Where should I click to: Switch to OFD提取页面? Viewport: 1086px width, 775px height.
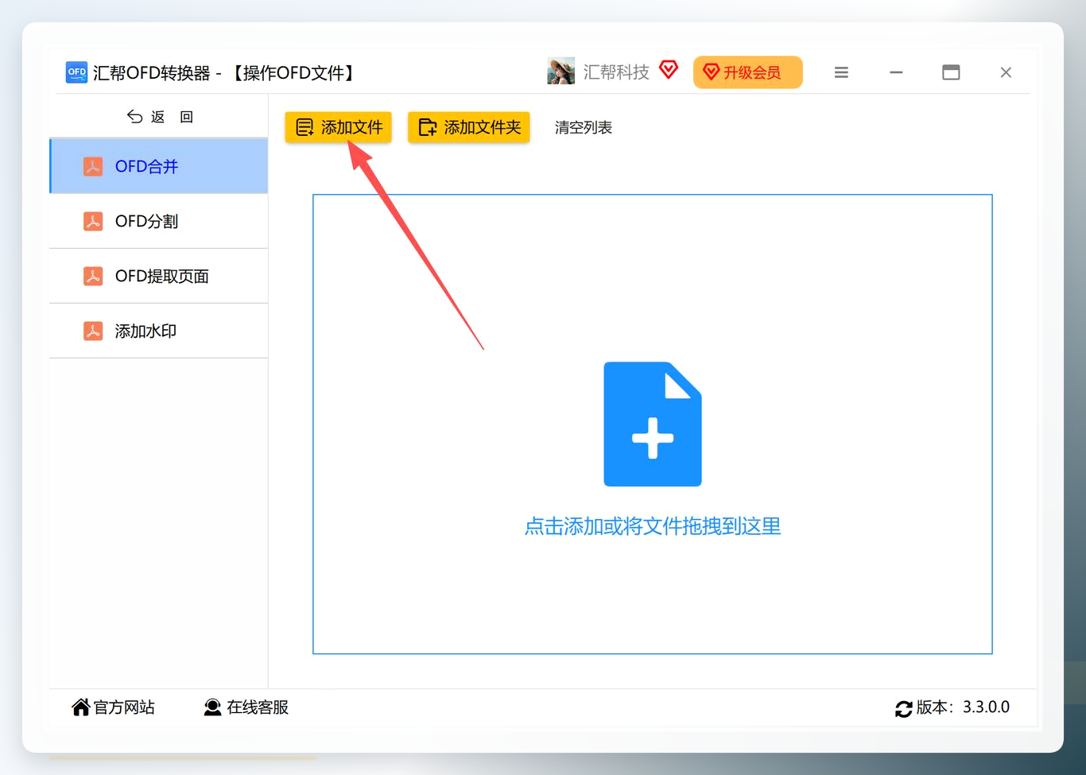[x=159, y=276]
